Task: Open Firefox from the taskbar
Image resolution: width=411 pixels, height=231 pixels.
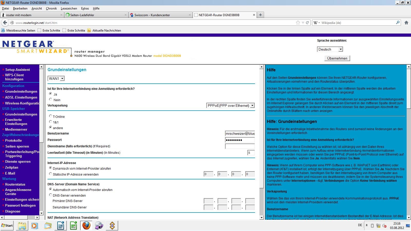Action: pyautogui.click(x=86, y=226)
